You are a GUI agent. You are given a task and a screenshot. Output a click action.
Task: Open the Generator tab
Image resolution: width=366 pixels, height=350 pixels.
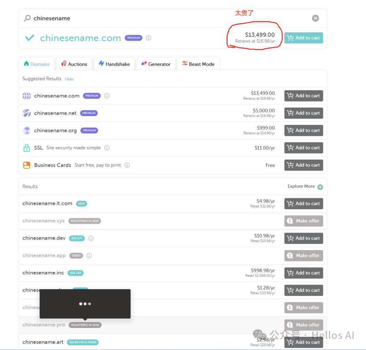click(156, 64)
